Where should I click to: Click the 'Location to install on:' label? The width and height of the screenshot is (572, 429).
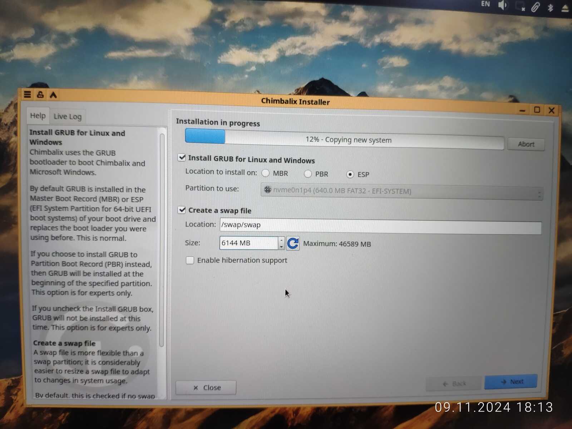click(221, 172)
